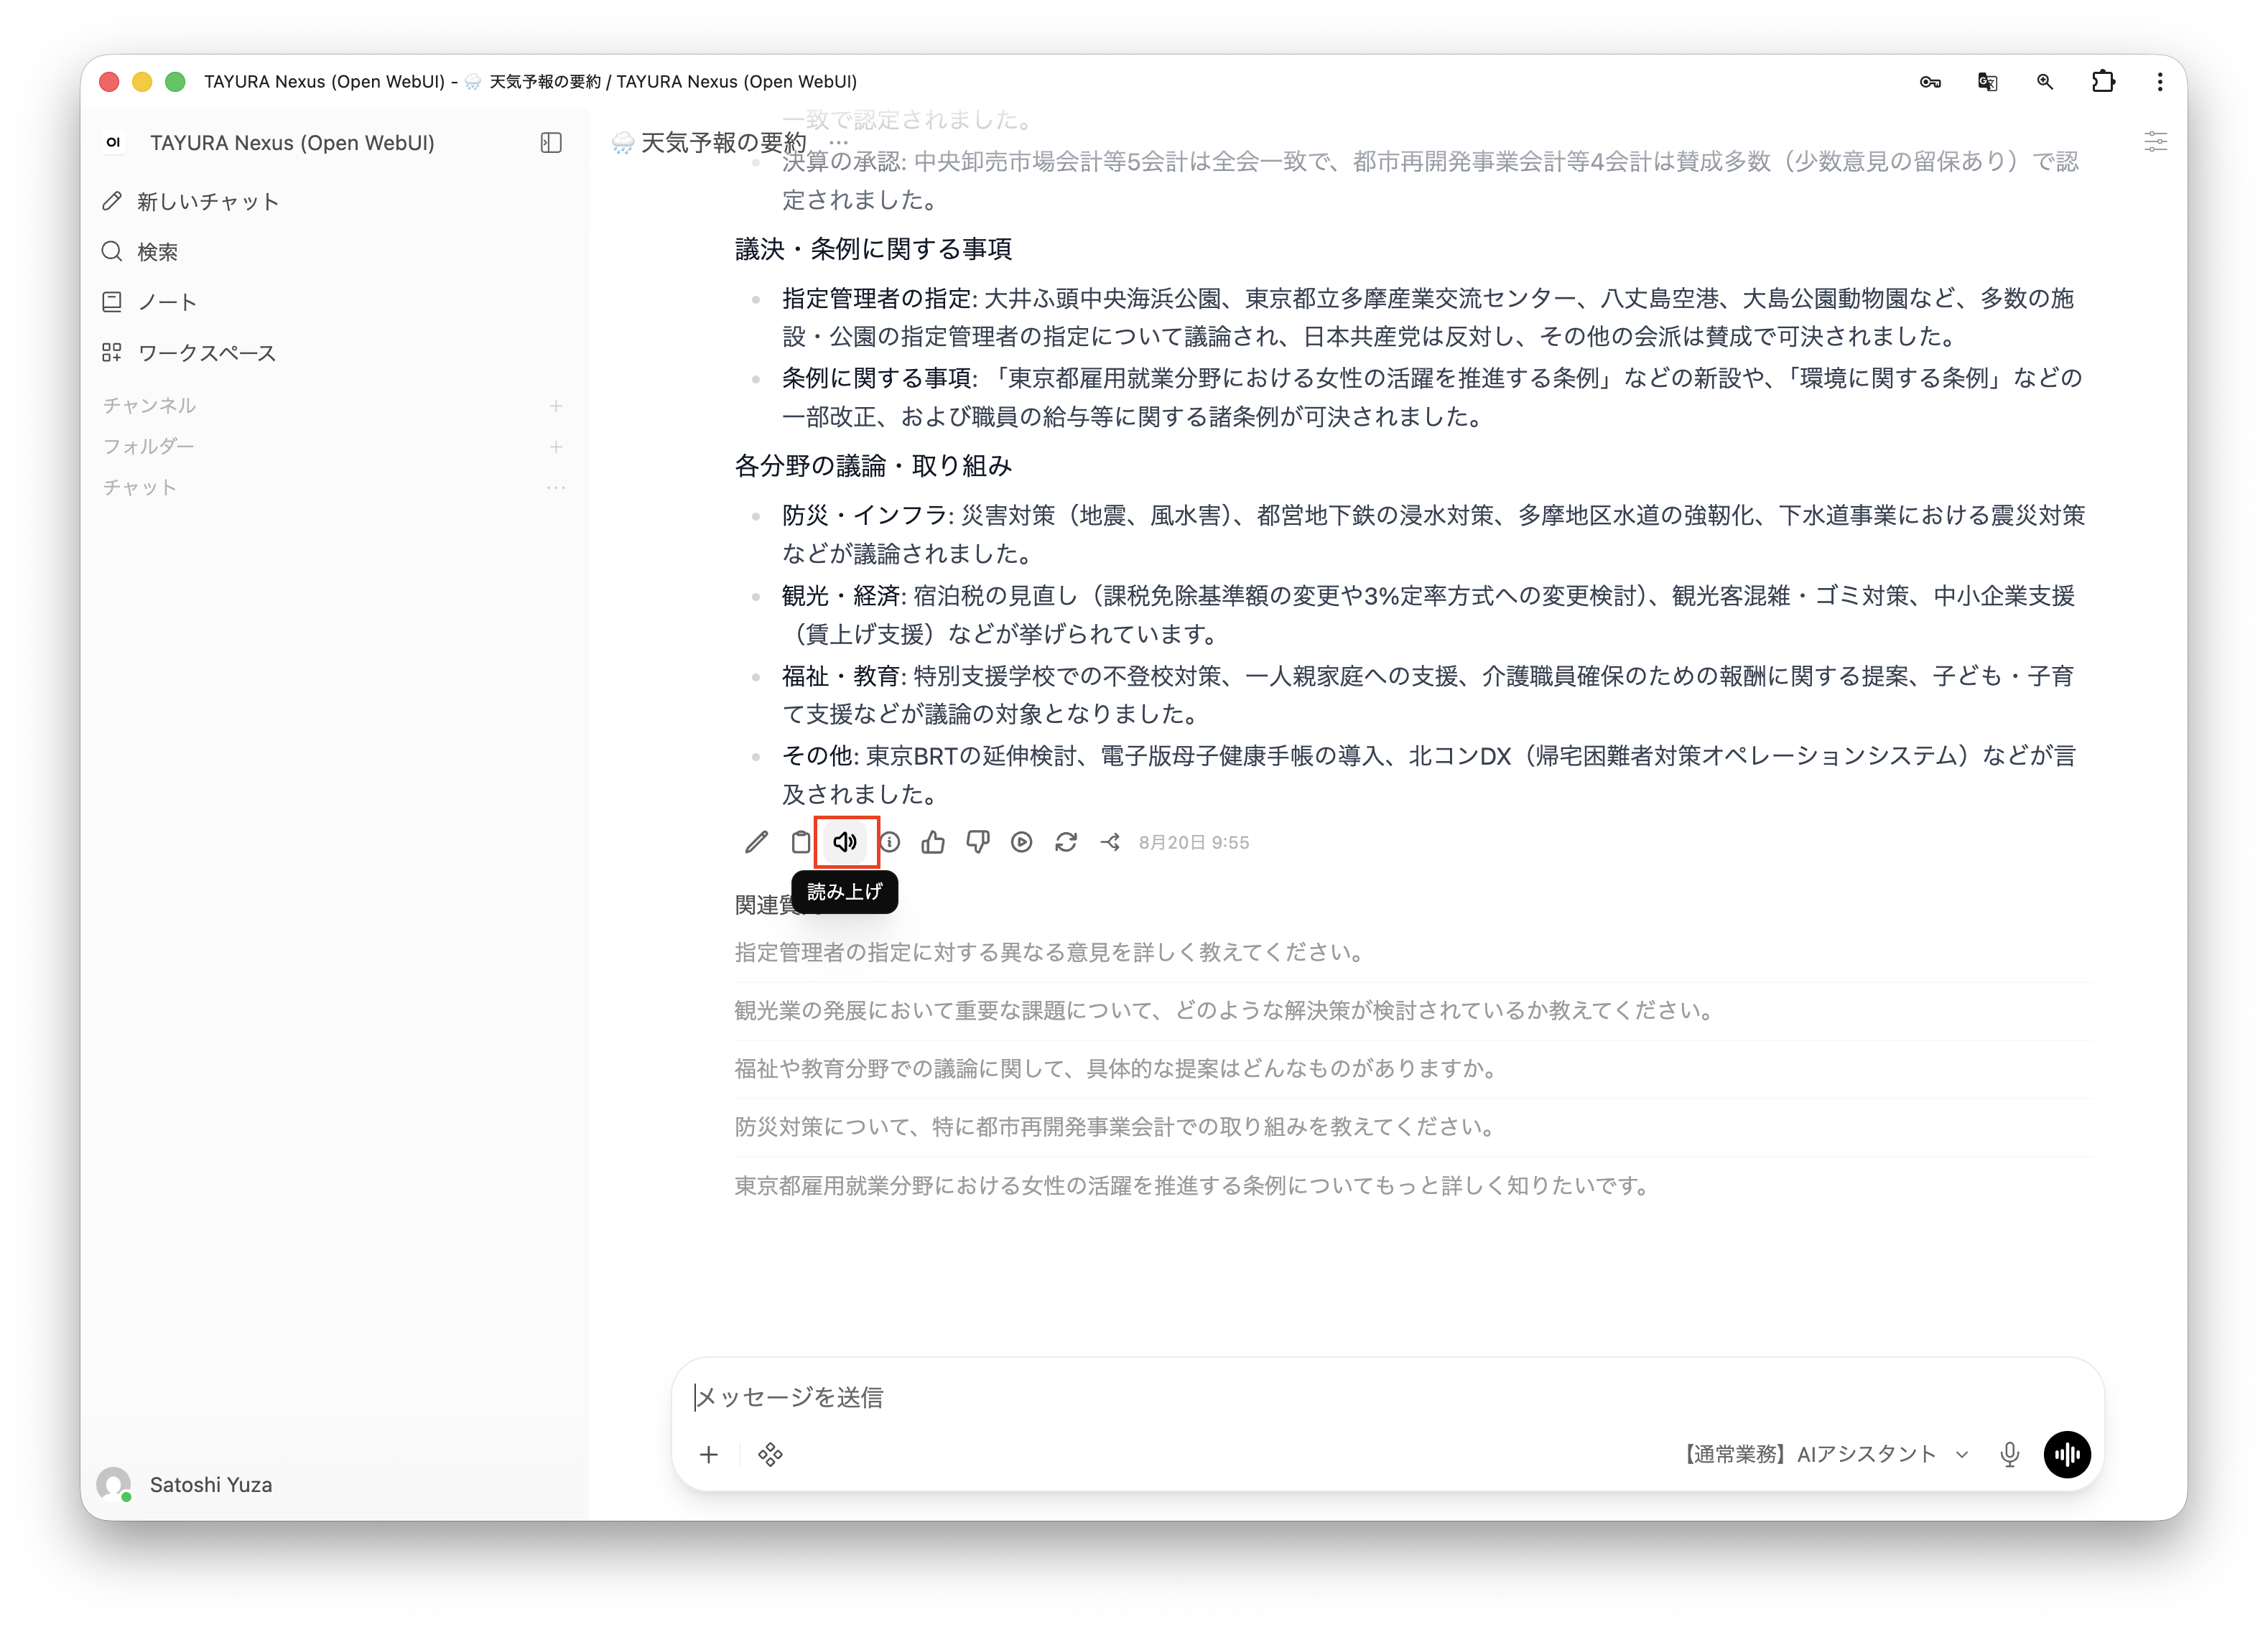Click the plus attachment button in the message box
Viewport: 2268px width, 1627px height.
pos(709,1454)
